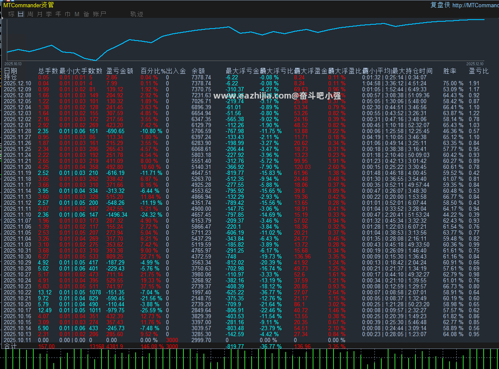Image resolution: width=499 pixels, height=369 pixels.
Task: Click the 4381.9 total profit cell
Action: (115, 346)
